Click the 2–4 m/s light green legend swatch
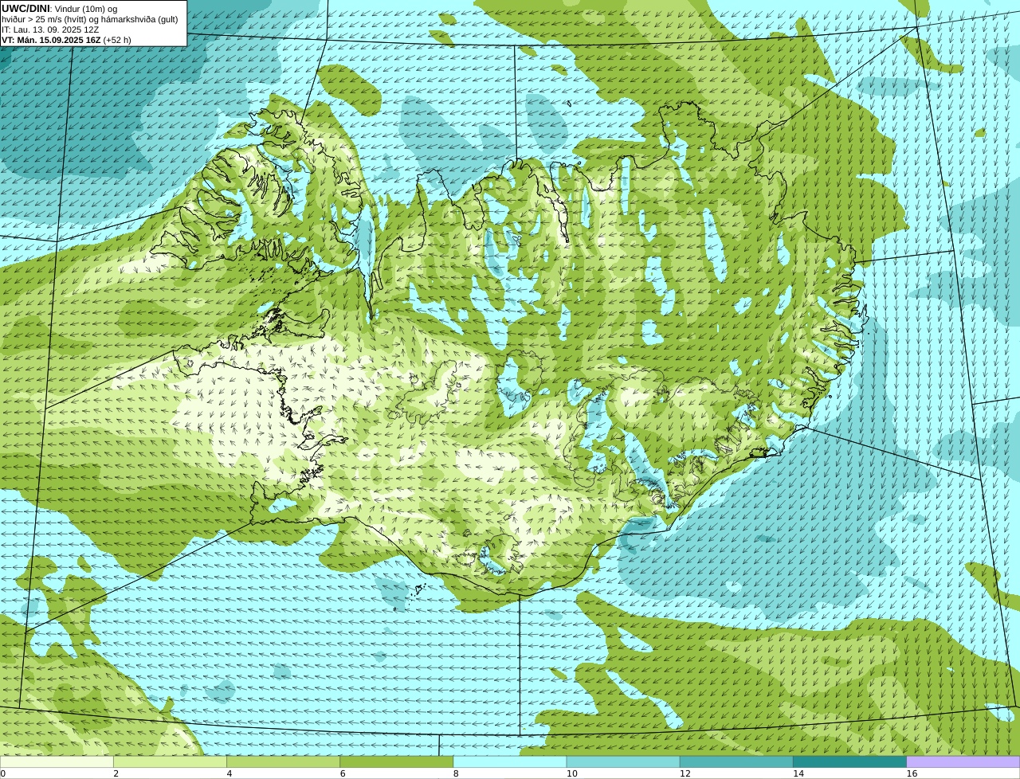This screenshot has height=779, width=1020. coord(170,761)
